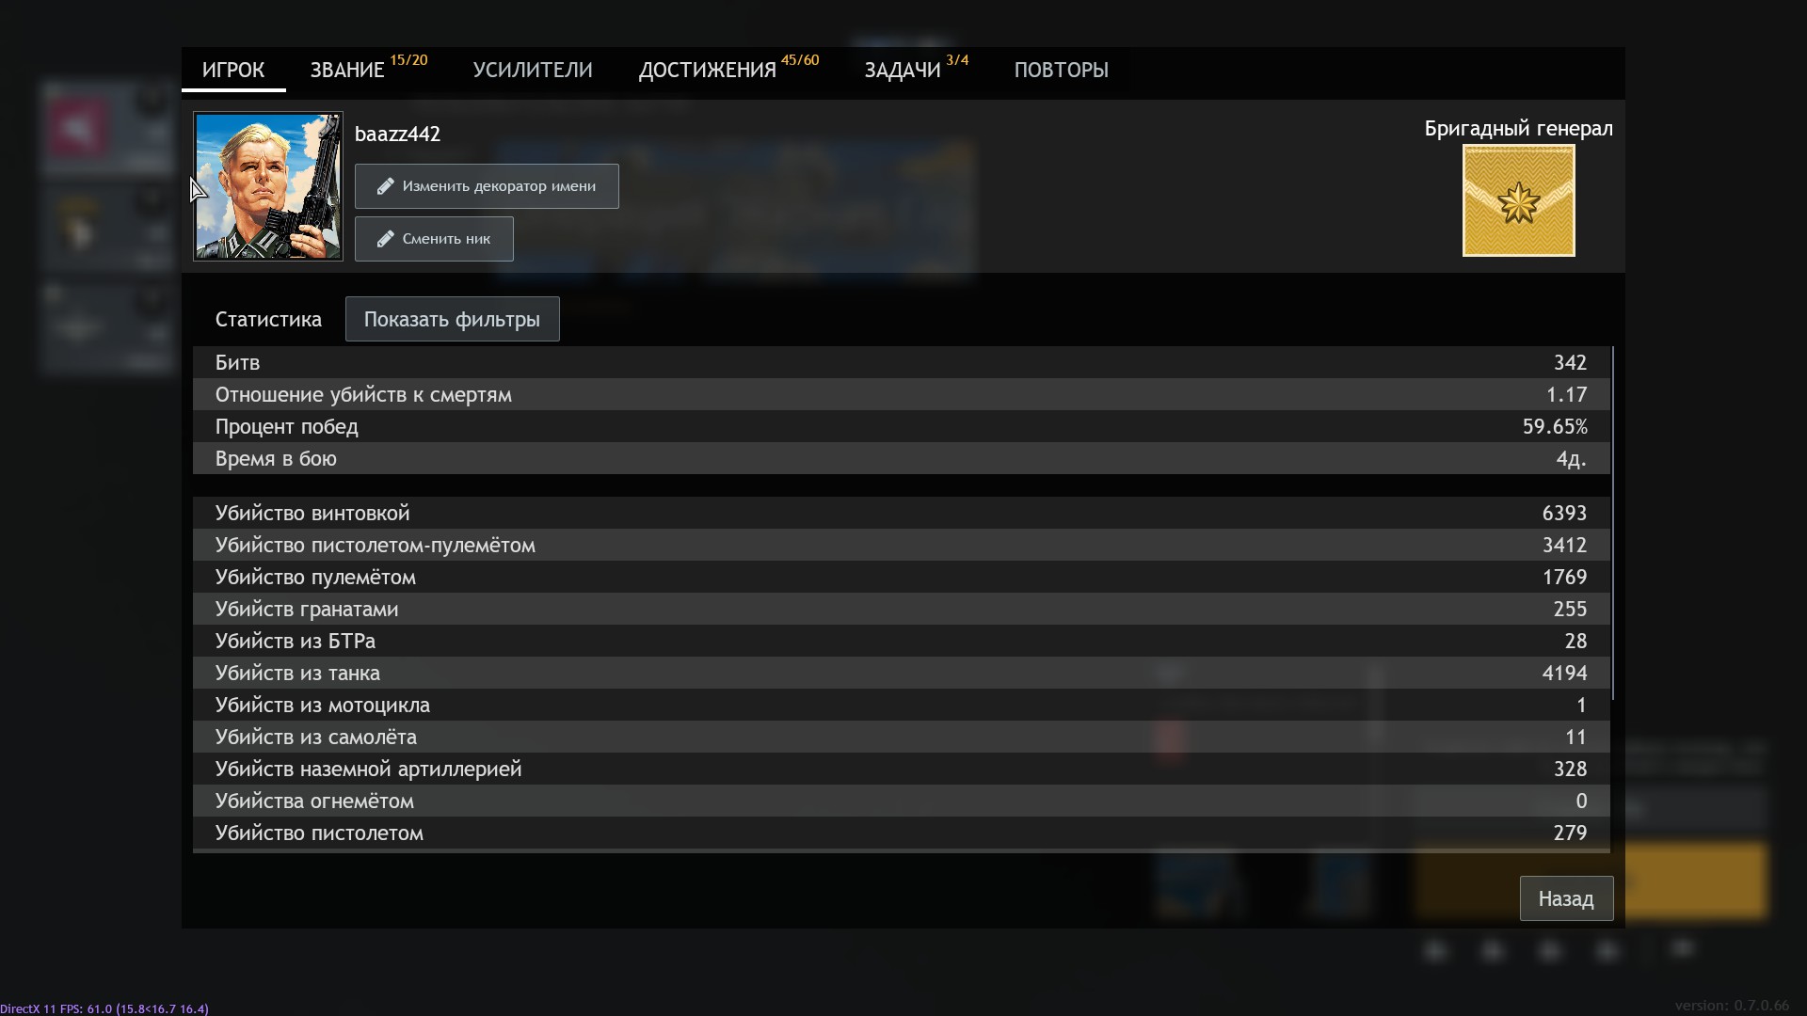Click the player portrait avatar
Screen dimensions: 1807x1016
point(268,186)
